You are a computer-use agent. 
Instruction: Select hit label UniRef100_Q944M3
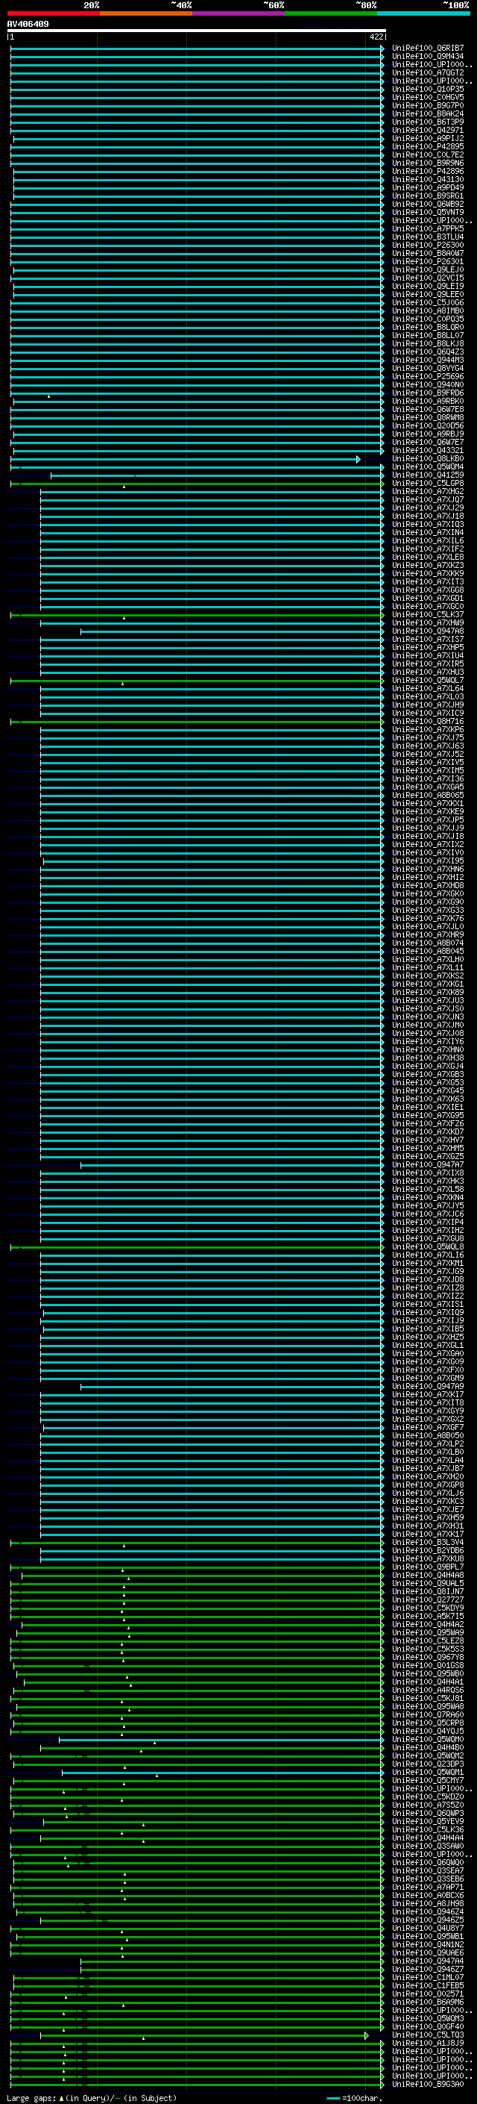click(x=428, y=360)
